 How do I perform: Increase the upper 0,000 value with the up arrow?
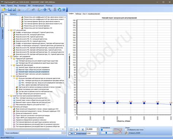97,128
